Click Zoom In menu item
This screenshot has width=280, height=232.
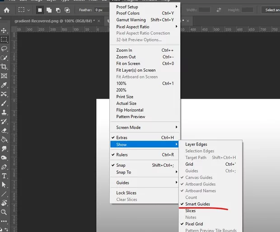coord(145,50)
